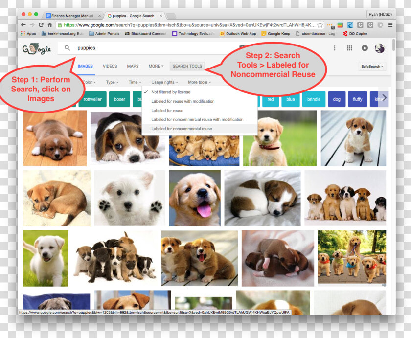Image resolution: width=411 pixels, height=338 pixels.
Task: Click the red color chip
Action: click(271, 99)
